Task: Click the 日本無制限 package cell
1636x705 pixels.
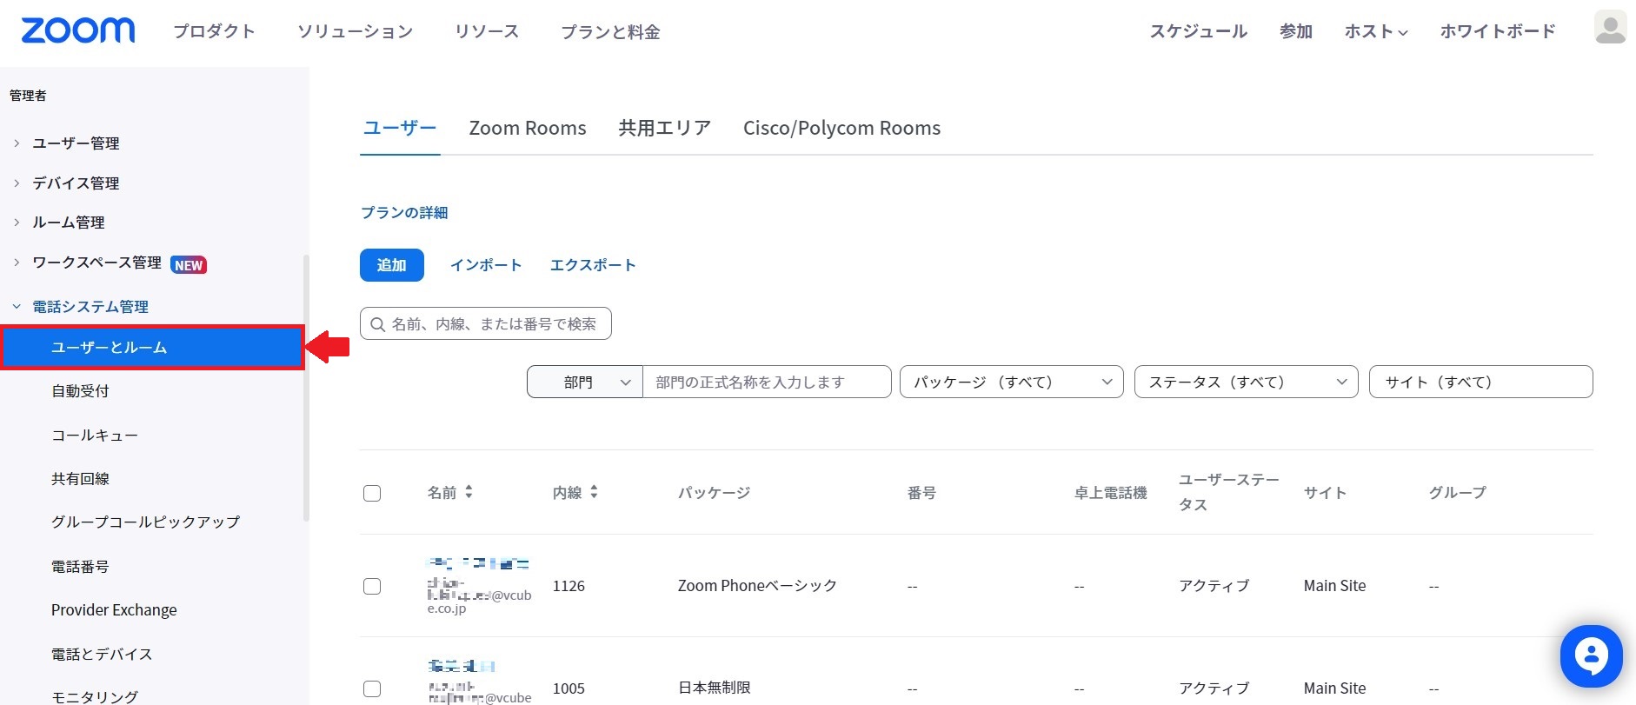Action: coord(714,688)
